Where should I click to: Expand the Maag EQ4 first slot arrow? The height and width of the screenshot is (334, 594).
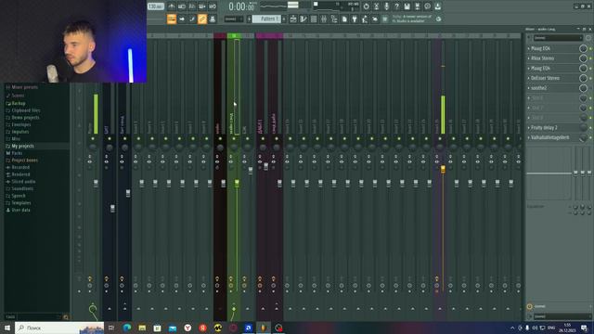tap(529, 48)
